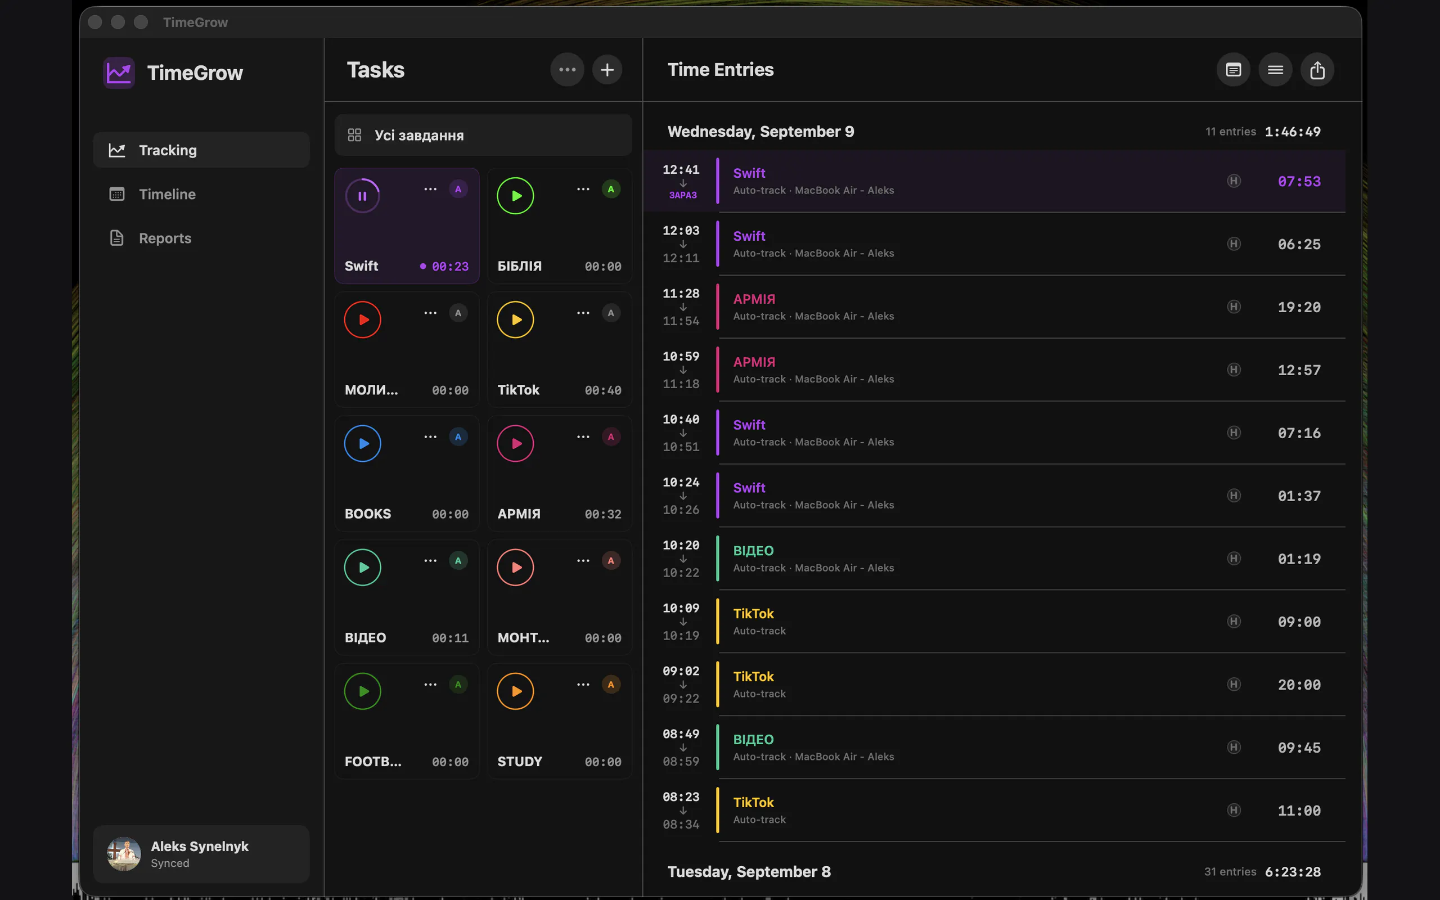
Task: Start the БІБЛІЯ task timer
Action: [x=515, y=196]
